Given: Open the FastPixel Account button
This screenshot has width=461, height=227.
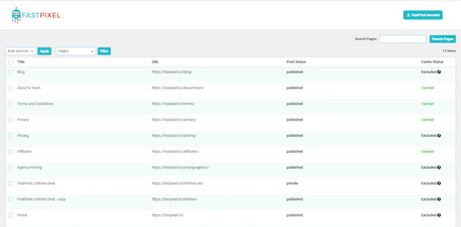Looking at the screenshot, I should click(423, 15).
